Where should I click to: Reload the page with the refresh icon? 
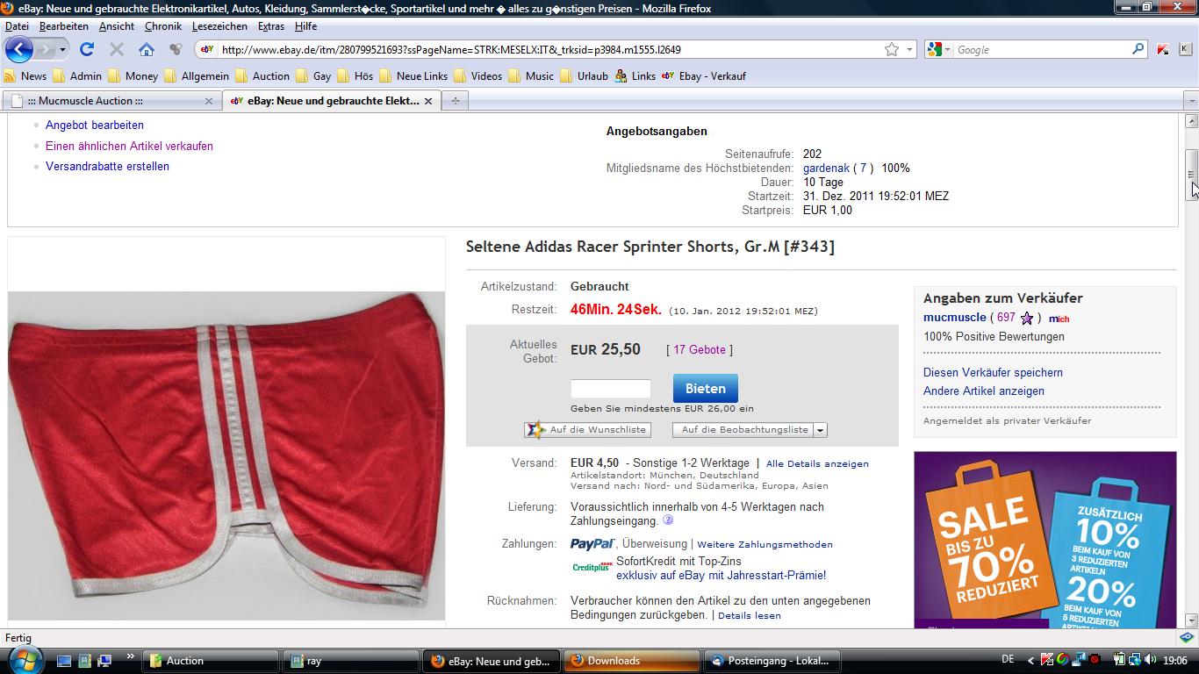pos(87,49)
